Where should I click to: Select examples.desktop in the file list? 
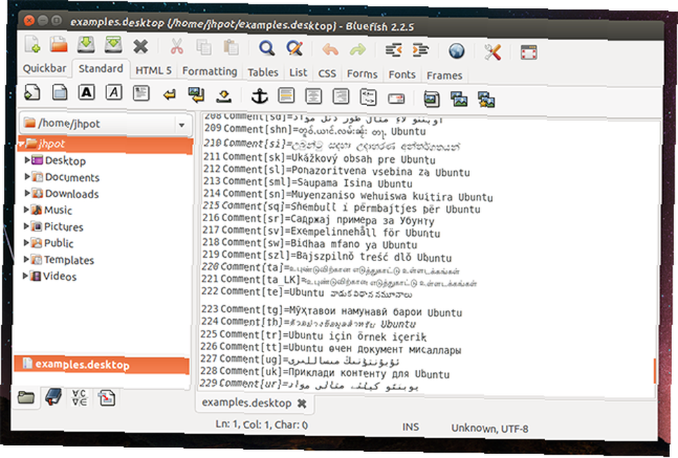102,364
